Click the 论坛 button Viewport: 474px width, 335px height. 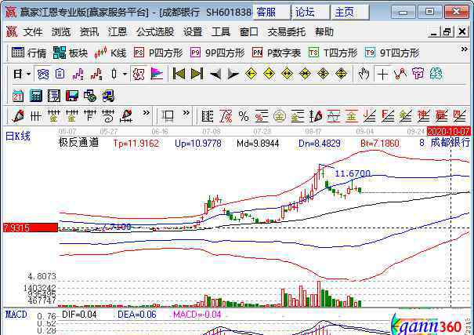point(310,12)
